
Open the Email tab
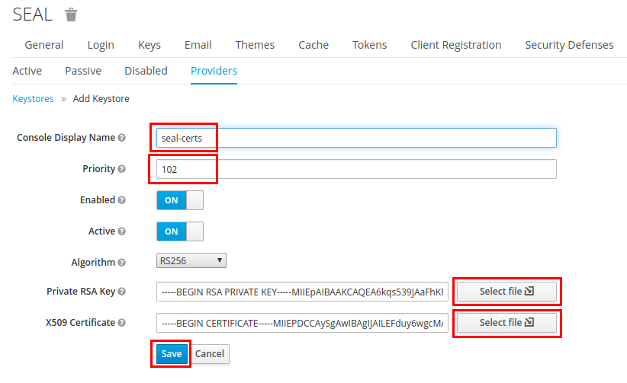point(198,45)
